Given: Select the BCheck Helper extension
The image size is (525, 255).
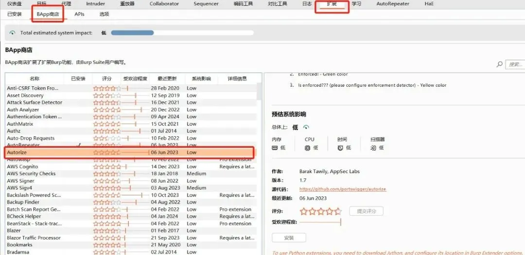Looking at the screenshot, I should tap(130, 216).
